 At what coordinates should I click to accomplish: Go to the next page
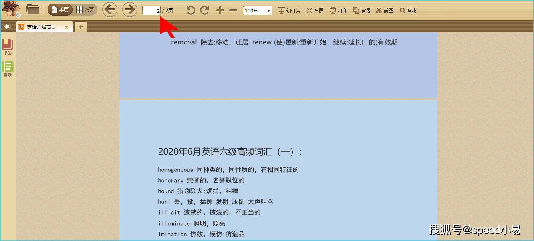coord(129,9)
